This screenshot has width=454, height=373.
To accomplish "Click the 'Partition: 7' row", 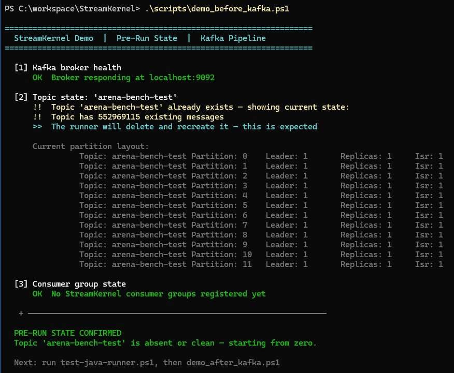I will coord(261,225).
